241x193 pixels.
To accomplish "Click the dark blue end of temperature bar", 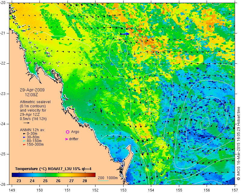I will pos(13,175).
